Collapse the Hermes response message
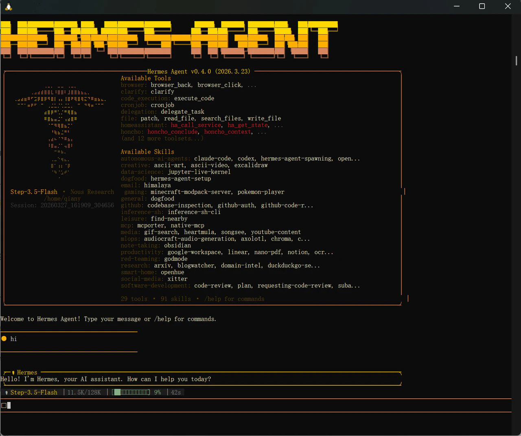 click(x=27, y=372)
